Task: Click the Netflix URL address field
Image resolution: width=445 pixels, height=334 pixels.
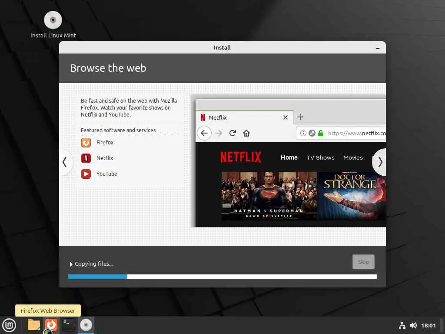Action: 341,133
